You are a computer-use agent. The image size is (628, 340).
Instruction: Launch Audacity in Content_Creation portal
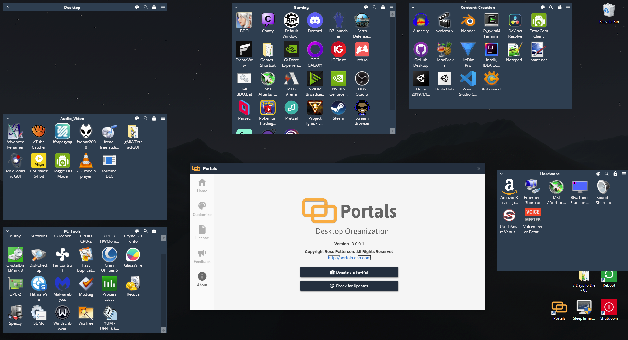pyautogui.click(x=421, y=23)
